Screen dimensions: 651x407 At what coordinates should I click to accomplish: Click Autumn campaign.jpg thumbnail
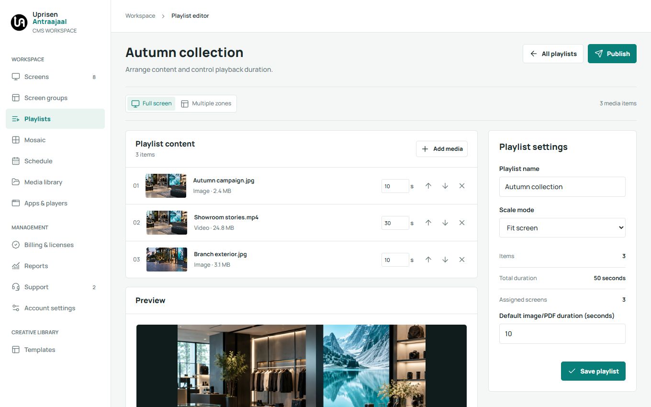(166, 186)
